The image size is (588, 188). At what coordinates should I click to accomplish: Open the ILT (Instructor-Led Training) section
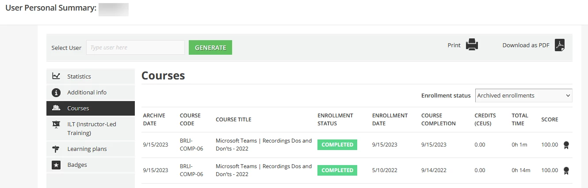point(92,128)
